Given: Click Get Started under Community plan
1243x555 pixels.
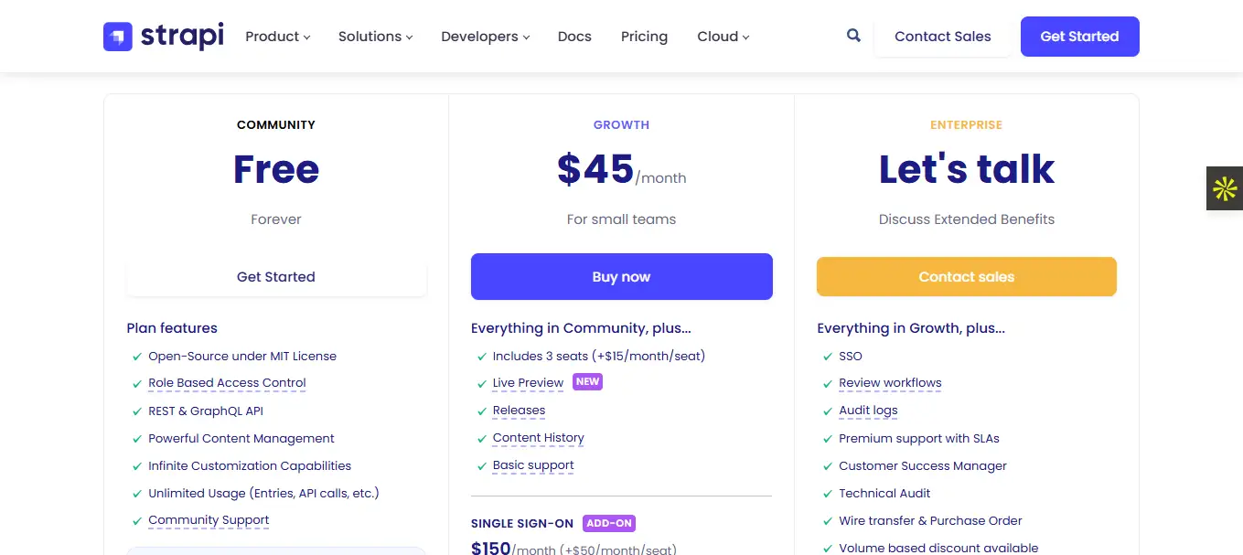Looking at the screenshot, I should [x=276, y=277].
